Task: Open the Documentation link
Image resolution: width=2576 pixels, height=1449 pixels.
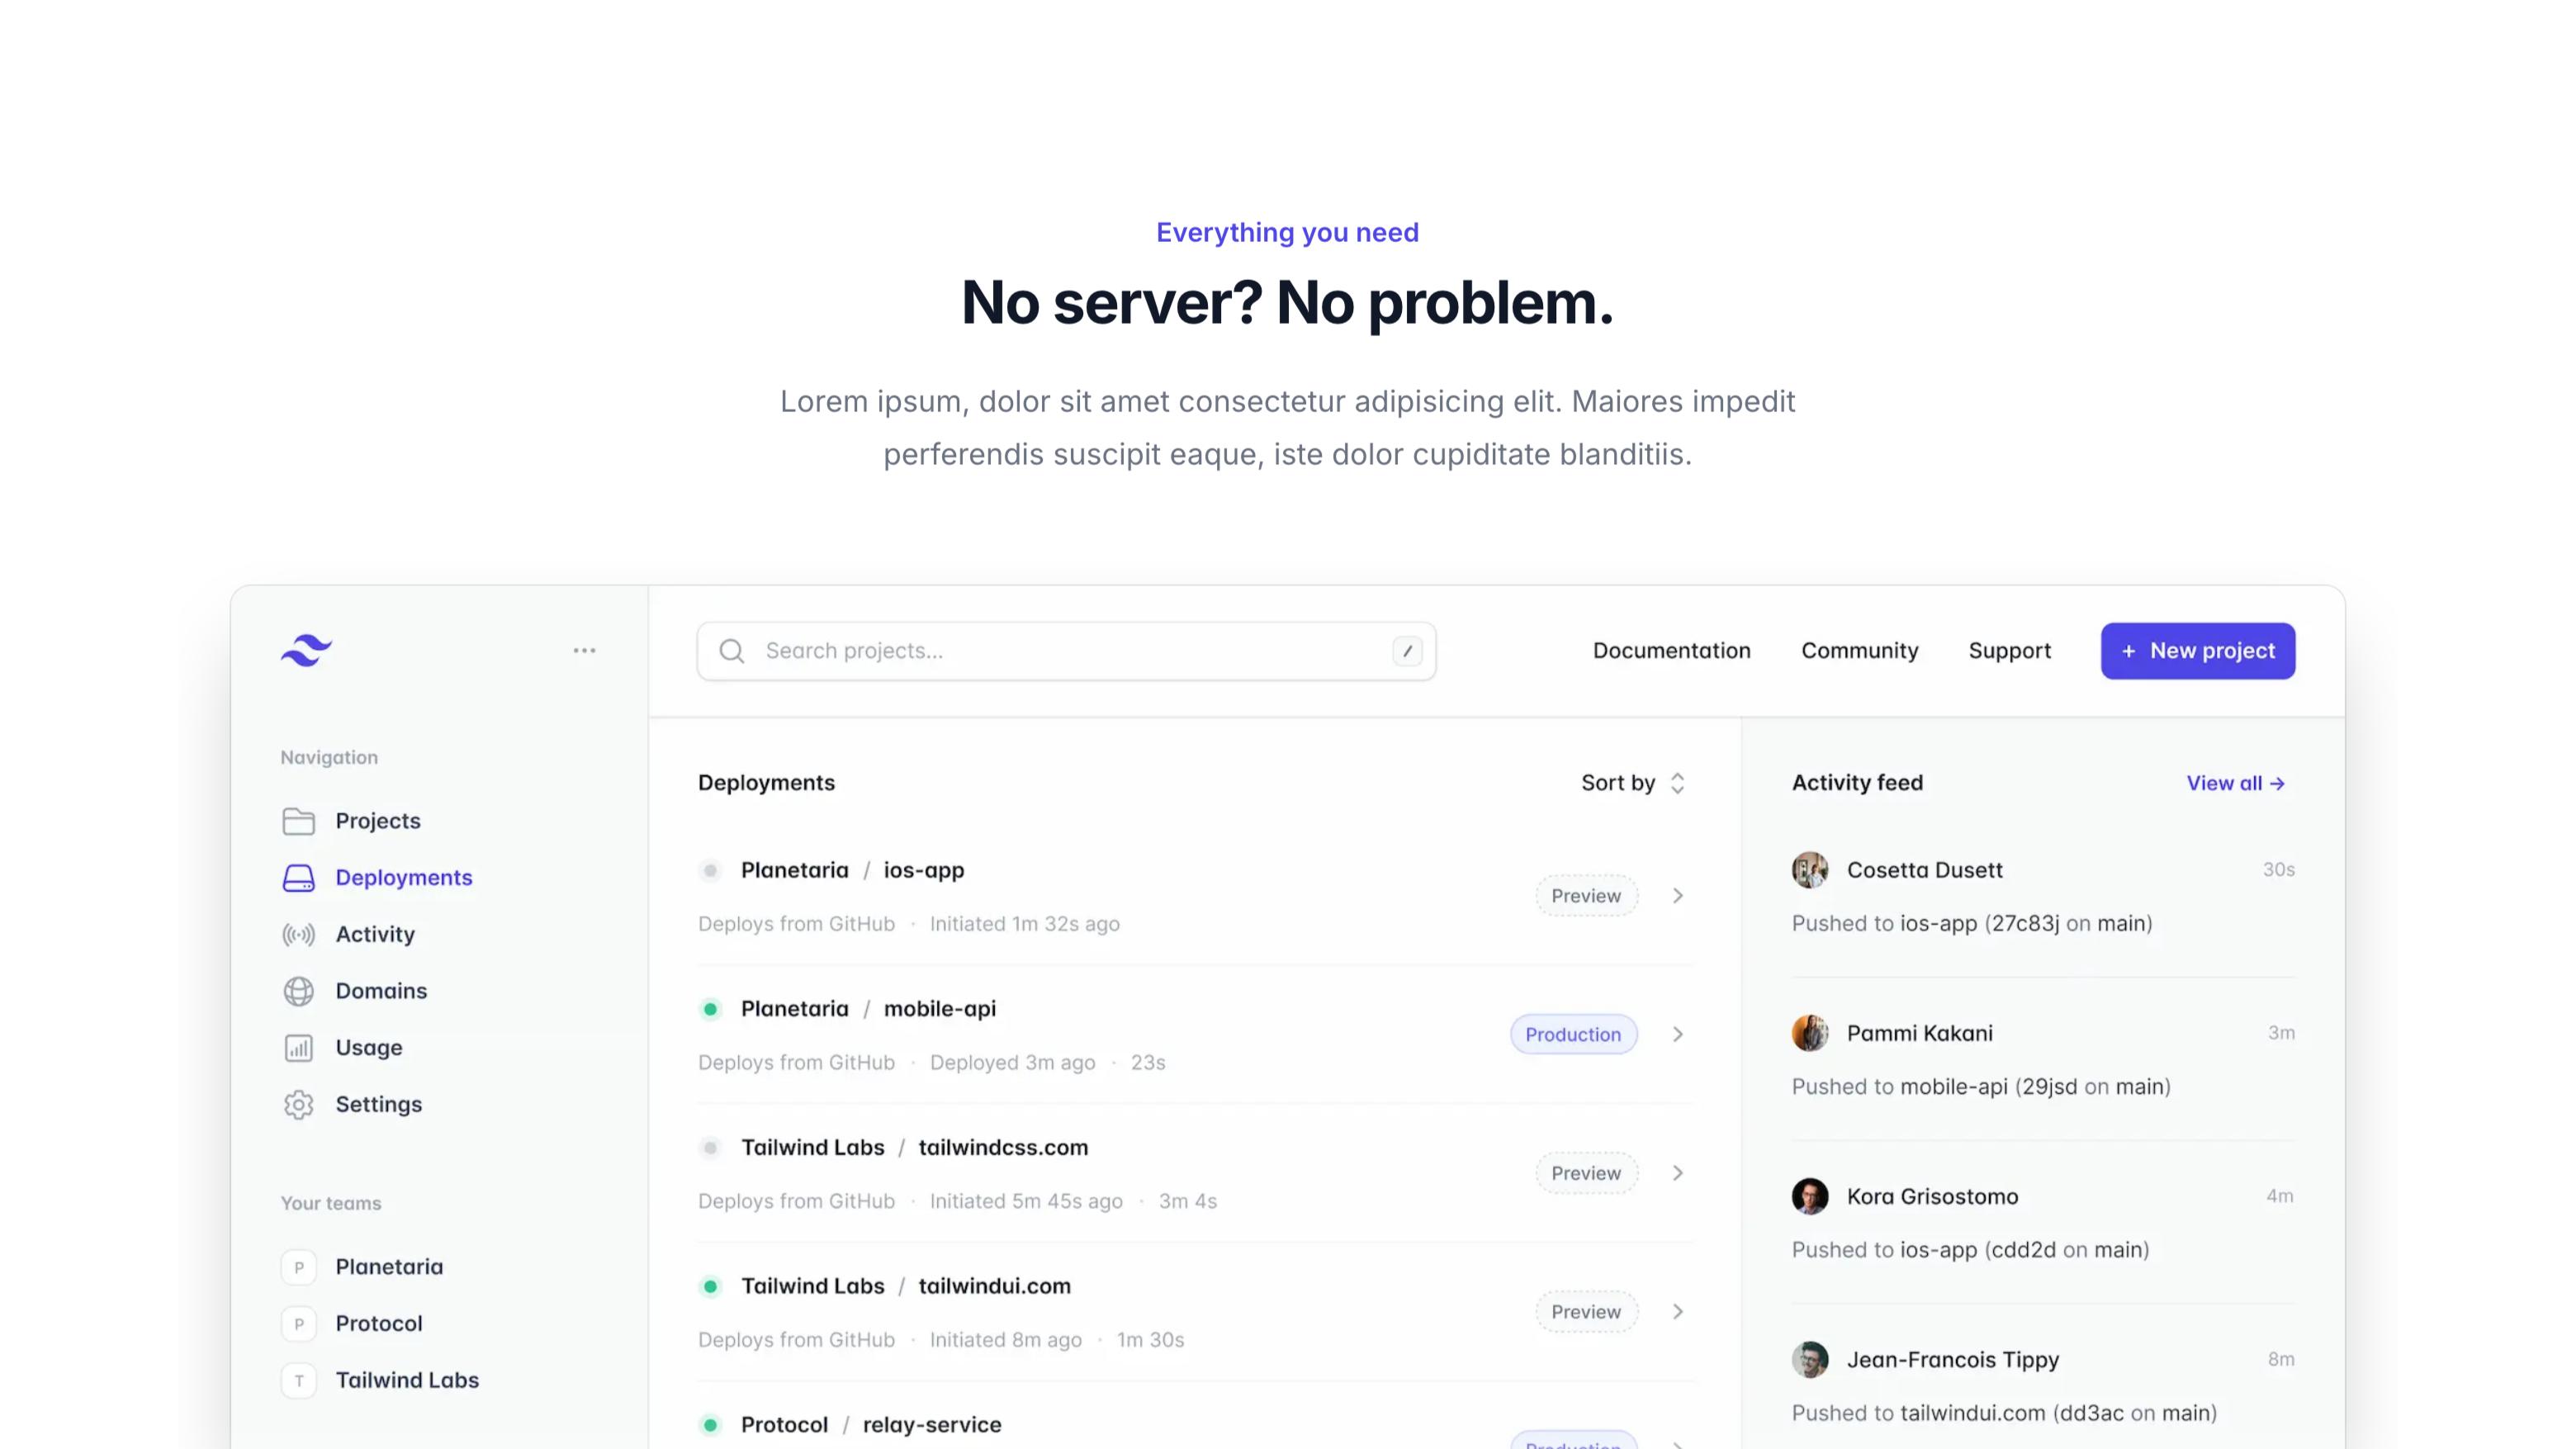Action: click(x=1672, y=651)
